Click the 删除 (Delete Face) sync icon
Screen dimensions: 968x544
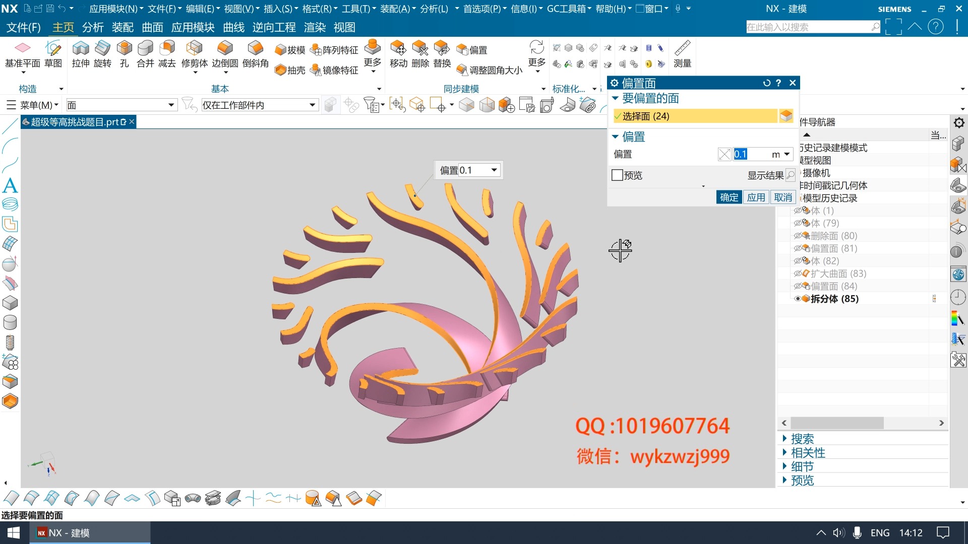[420, 49]
